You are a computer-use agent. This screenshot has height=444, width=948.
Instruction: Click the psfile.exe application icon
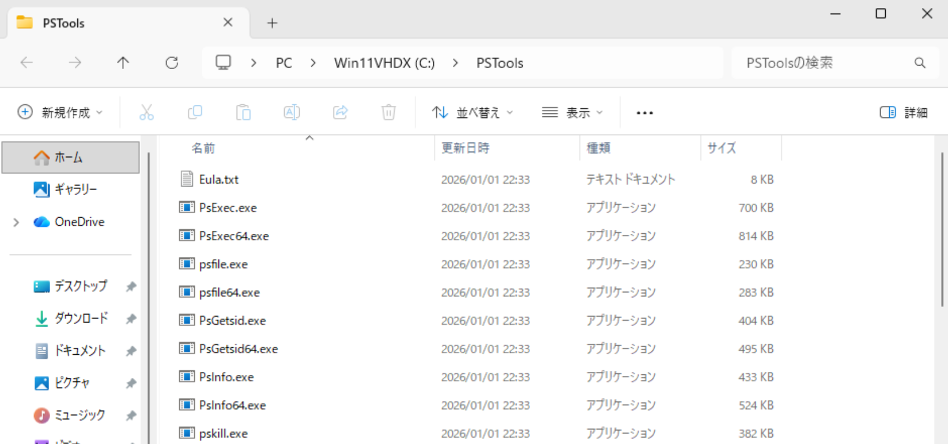(186, 264)
